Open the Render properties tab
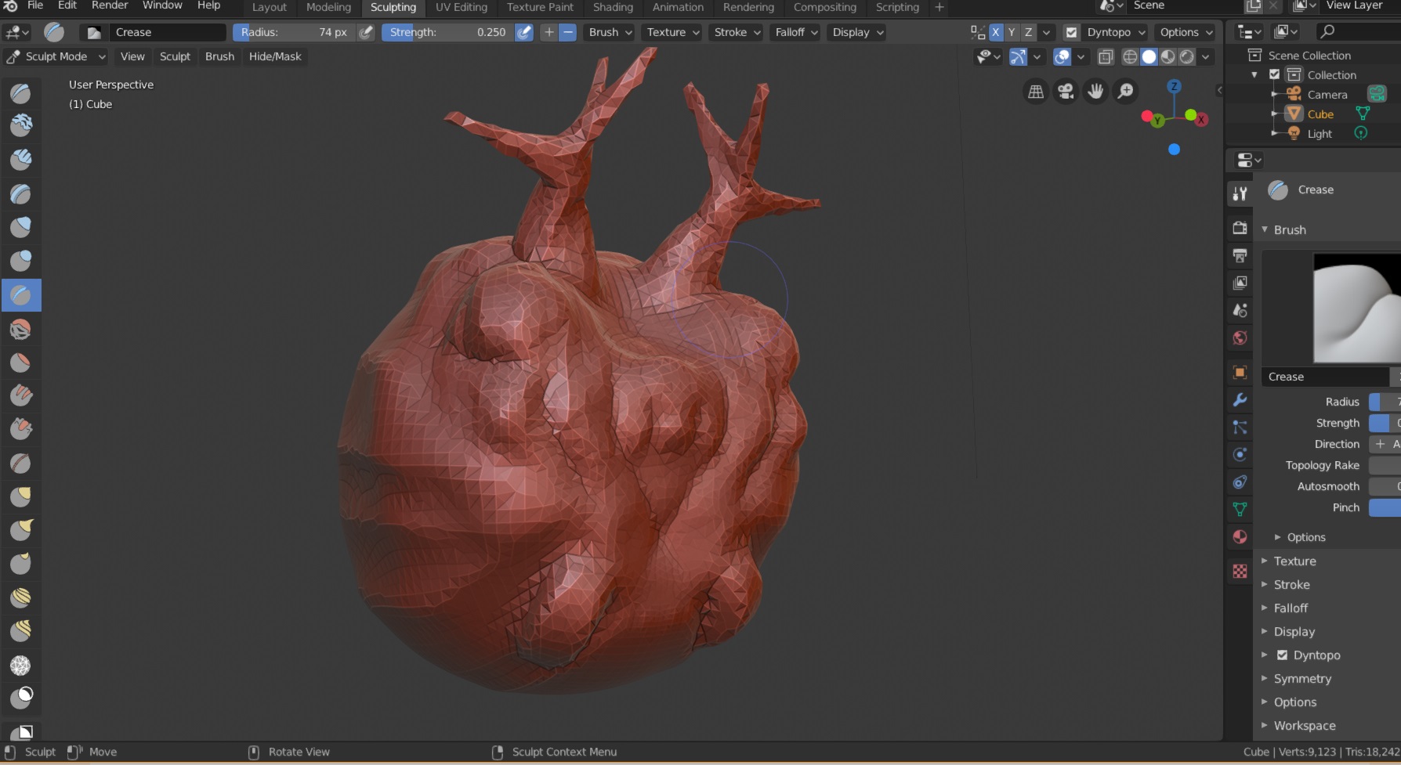 tap(1240, 228)
